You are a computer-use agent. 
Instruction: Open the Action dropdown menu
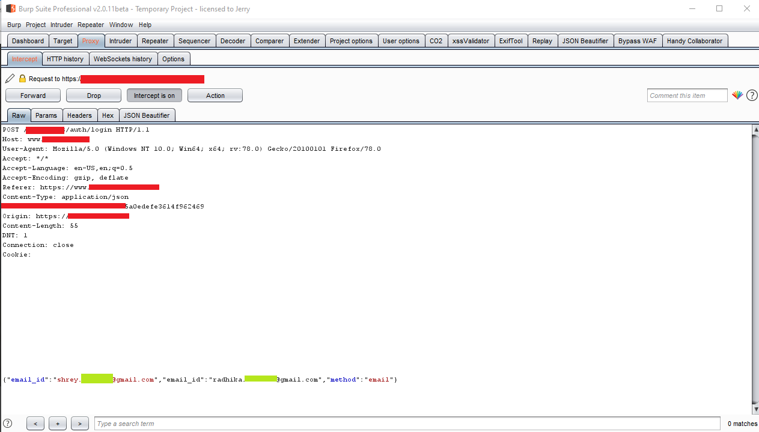tap(215, 96)
